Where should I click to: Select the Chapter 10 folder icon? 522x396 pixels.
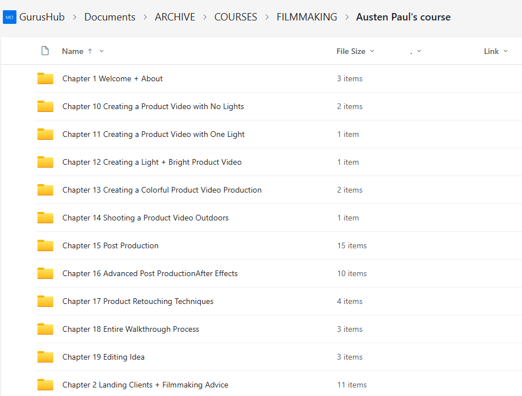(x=45, y=106)
